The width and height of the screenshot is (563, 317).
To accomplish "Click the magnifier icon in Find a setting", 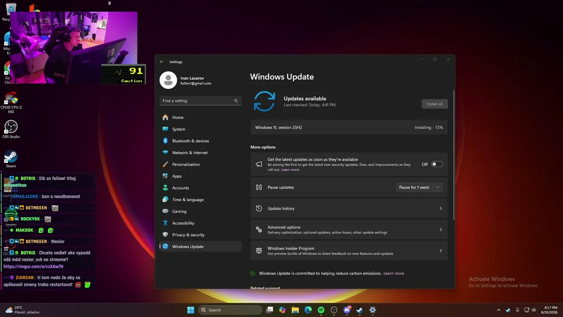I will pos(236,101).
